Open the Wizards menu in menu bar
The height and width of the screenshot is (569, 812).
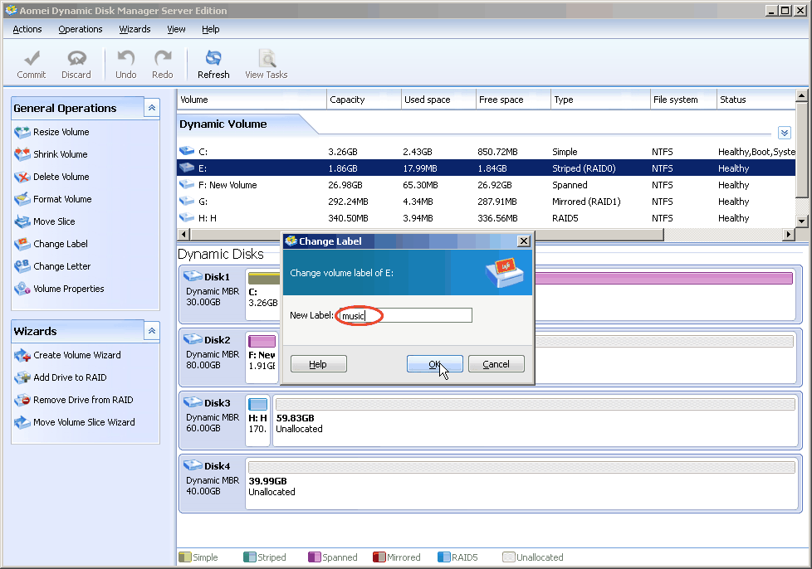click(135, 29)
